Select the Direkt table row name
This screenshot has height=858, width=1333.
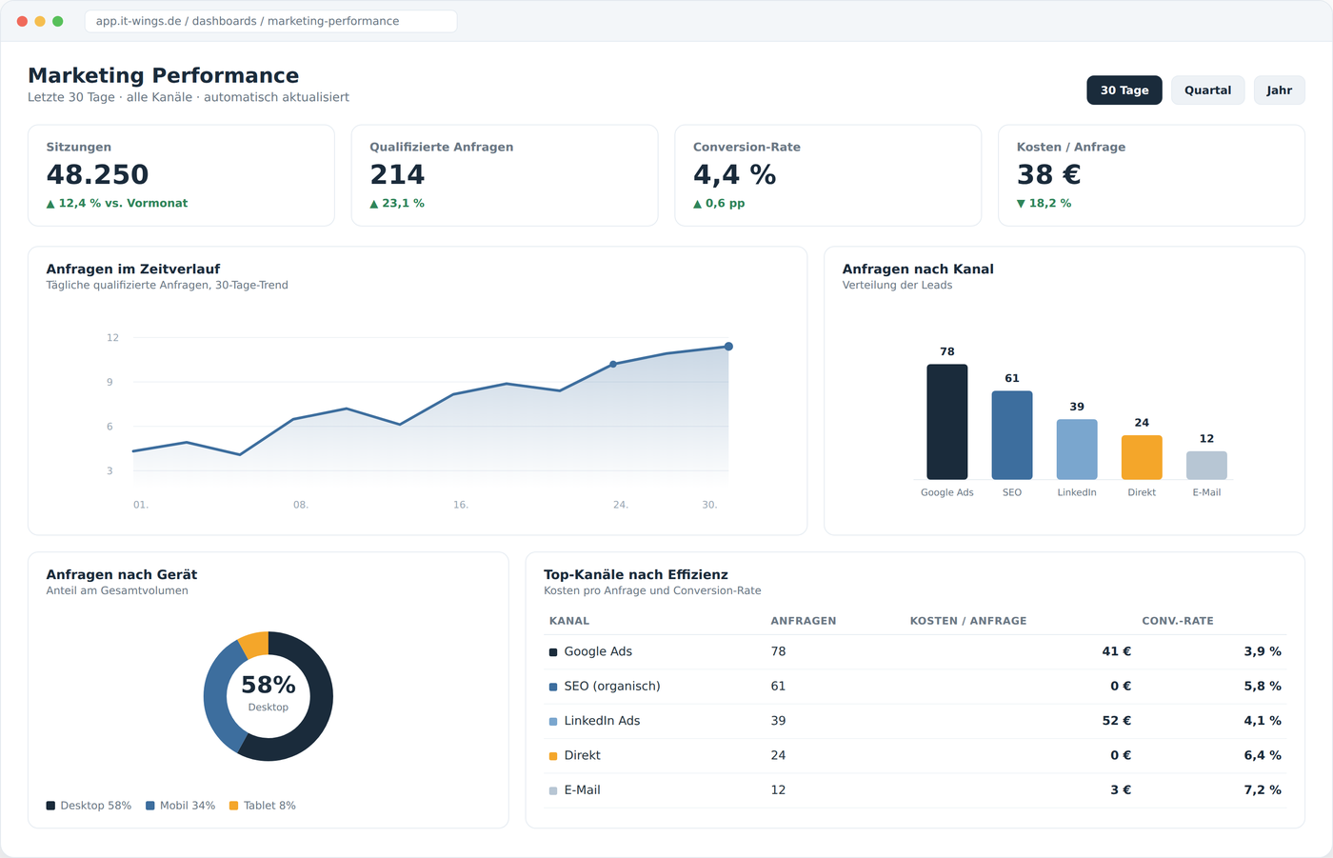click(583, 755)
